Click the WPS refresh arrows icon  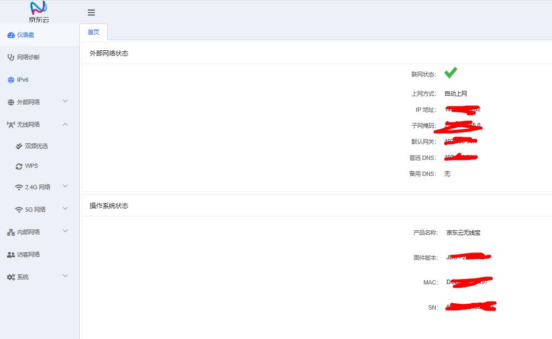tap(19, 166)
